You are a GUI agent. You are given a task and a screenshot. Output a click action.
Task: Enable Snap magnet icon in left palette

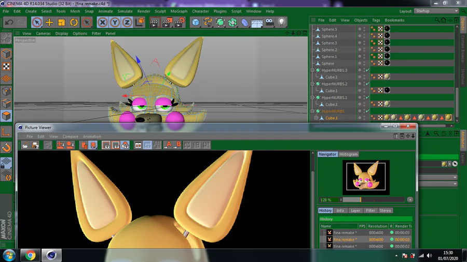tap(6, 148)
